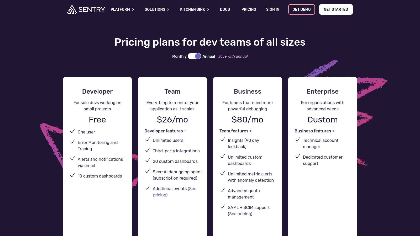Expand the Platform navigation menu
This screenshot has height=236, width=420.
coord(120,9)
